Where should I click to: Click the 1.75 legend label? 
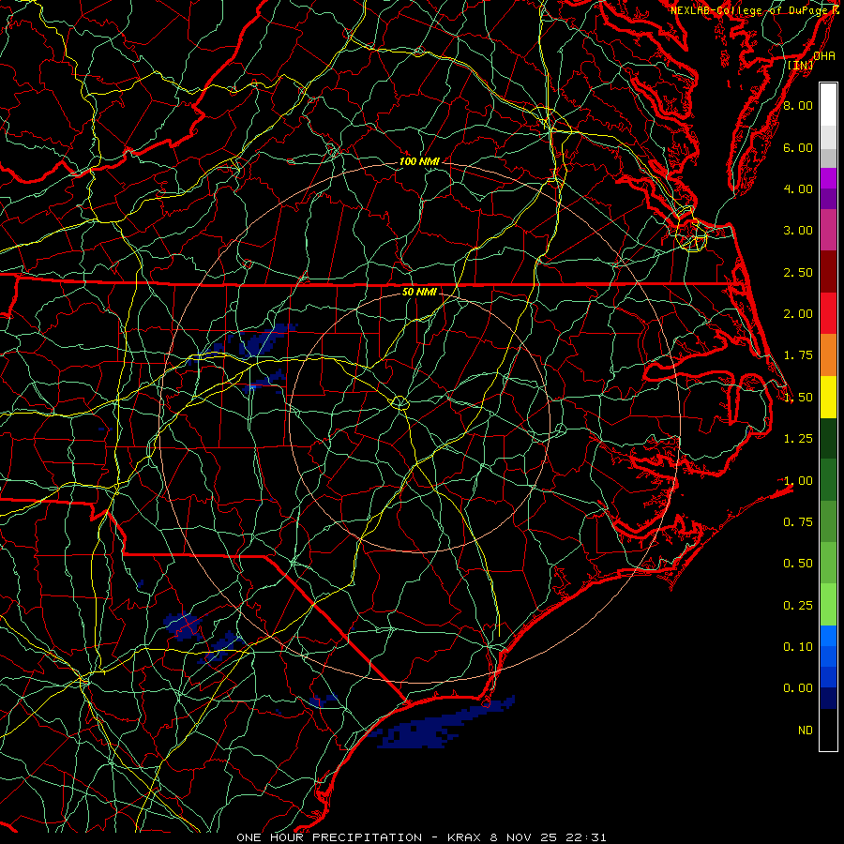point(798,355)
